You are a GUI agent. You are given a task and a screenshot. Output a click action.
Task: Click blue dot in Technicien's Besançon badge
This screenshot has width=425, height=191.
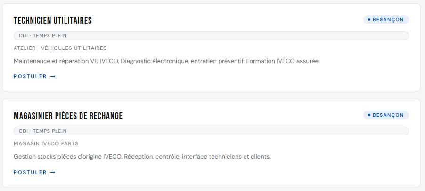(x=369, y=20)
